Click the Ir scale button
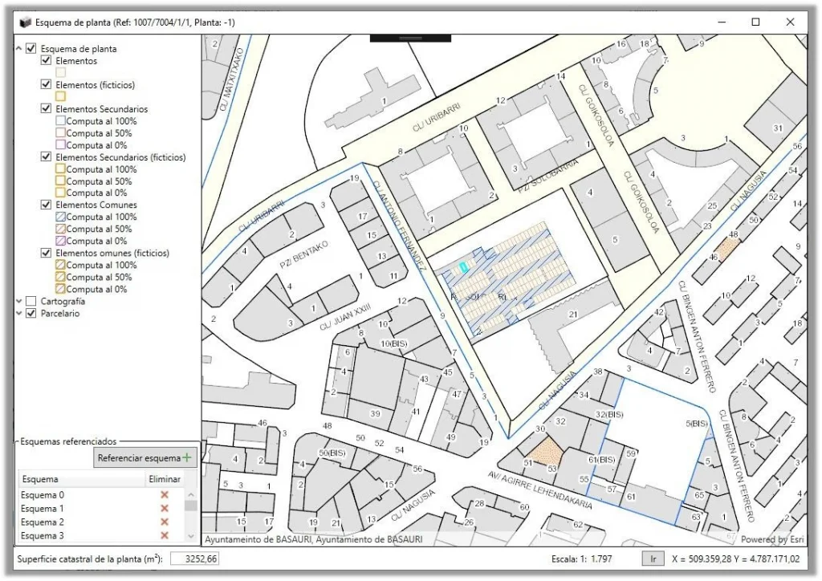The image size is (822, 581). coord(653,559)
